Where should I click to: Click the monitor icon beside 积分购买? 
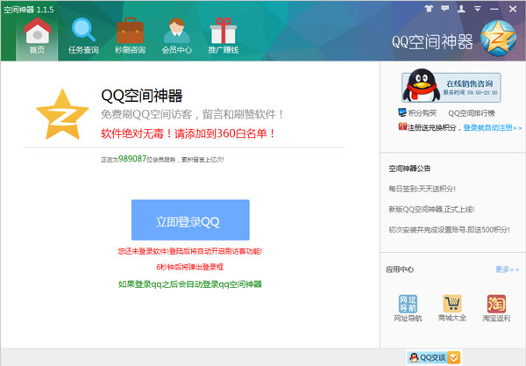pos(402,112)
